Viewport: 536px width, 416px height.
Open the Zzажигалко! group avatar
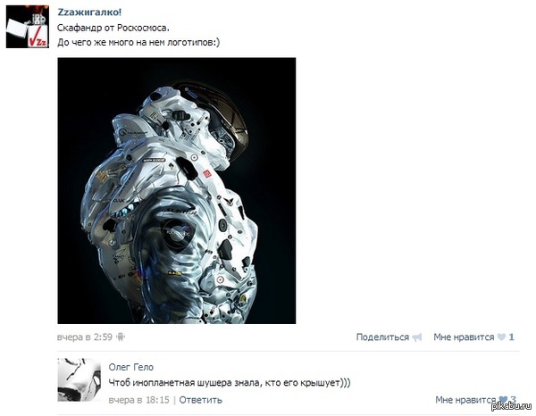(28, 27)
